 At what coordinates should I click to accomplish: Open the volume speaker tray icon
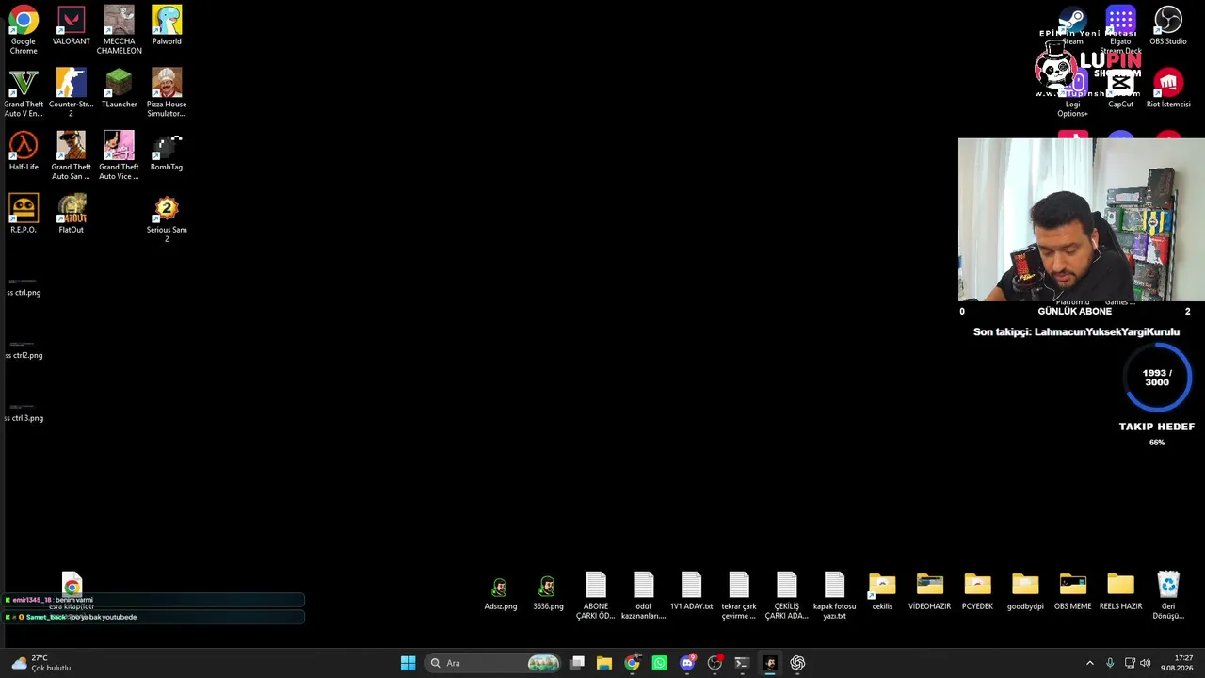coord(1146,663)
